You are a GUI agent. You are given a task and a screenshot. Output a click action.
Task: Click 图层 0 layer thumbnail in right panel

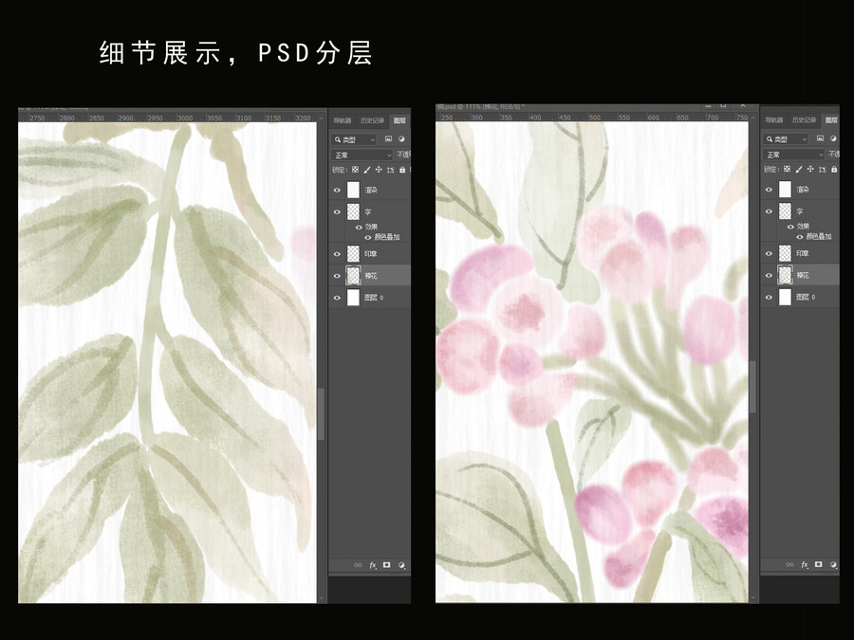[x=785, y=297]
